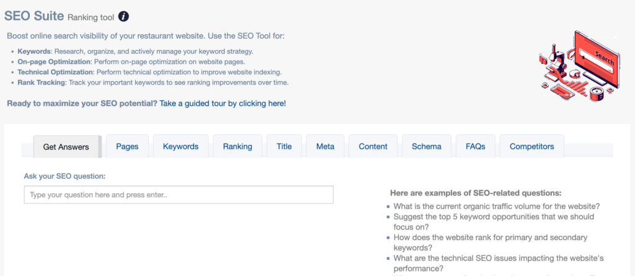Open the Pages tab

click(127, 147)
